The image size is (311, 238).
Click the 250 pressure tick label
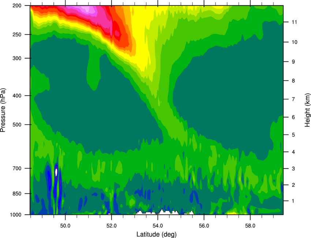[17, 34]
